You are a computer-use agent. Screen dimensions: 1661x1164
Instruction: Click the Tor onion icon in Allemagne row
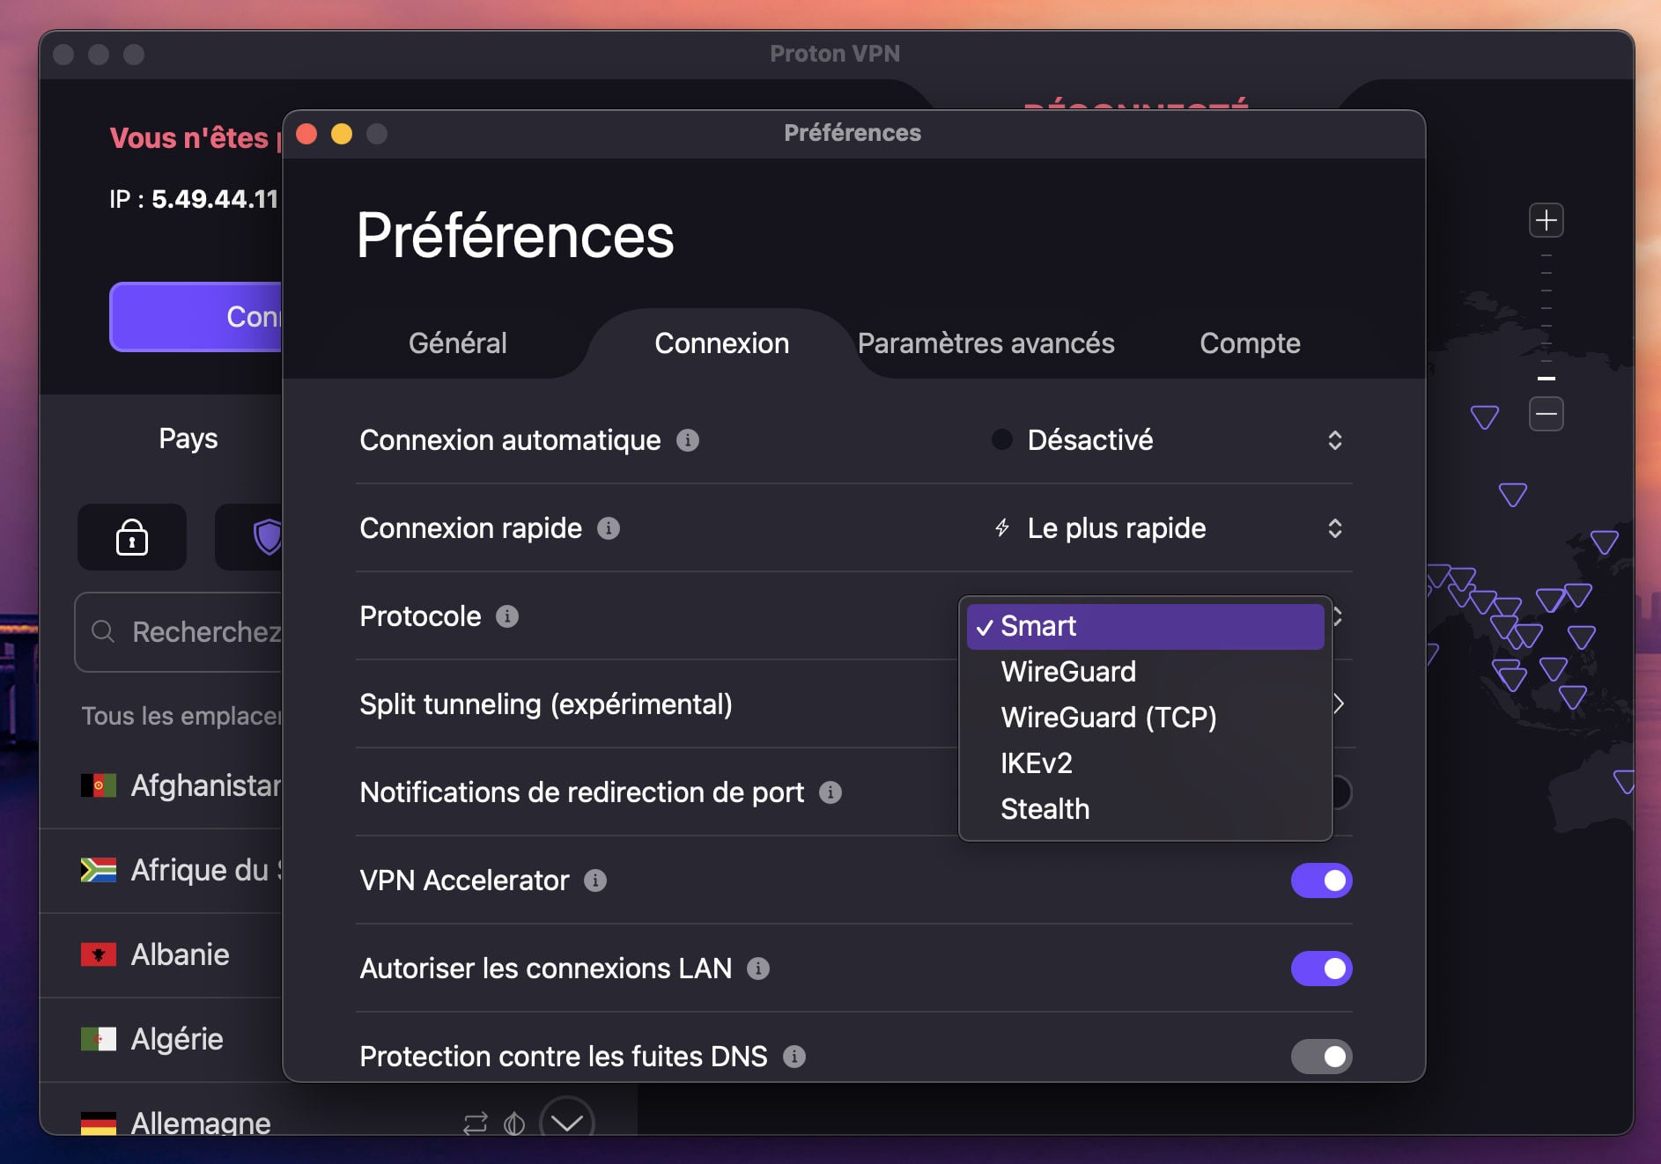click(514, 1123)
